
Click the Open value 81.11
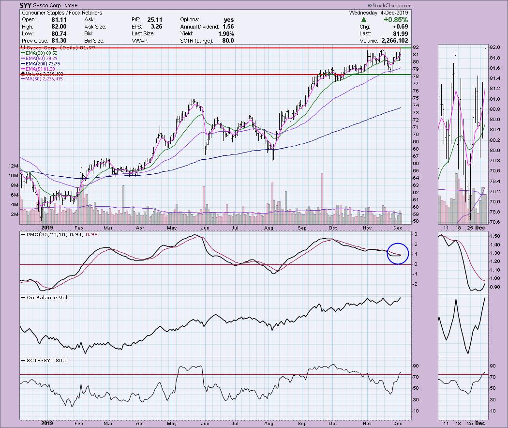(59, 20)
